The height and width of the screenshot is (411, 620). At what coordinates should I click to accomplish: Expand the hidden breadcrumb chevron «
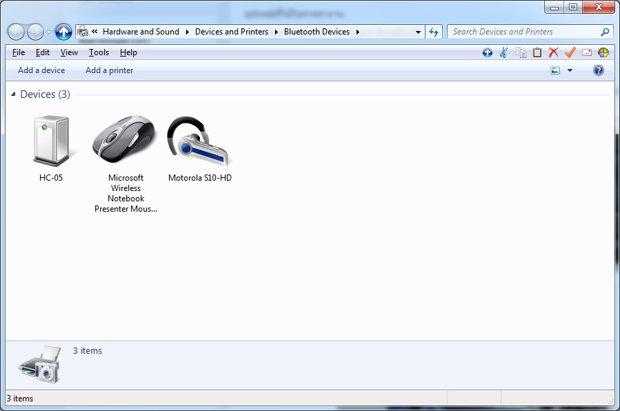pyautogui.click(x=94, y=31)
